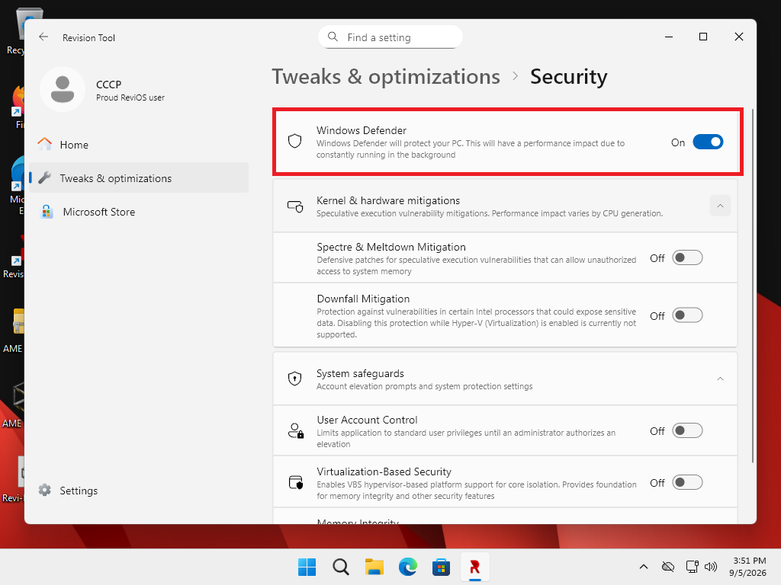Click the CCCP user avatar
The width and height of the screenshot is (781, 585).
coord(63,90)
